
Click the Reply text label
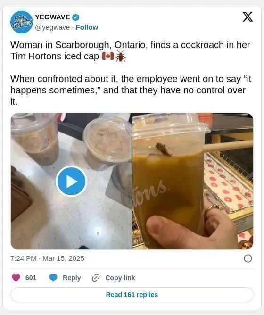click(x=72, y=278)
